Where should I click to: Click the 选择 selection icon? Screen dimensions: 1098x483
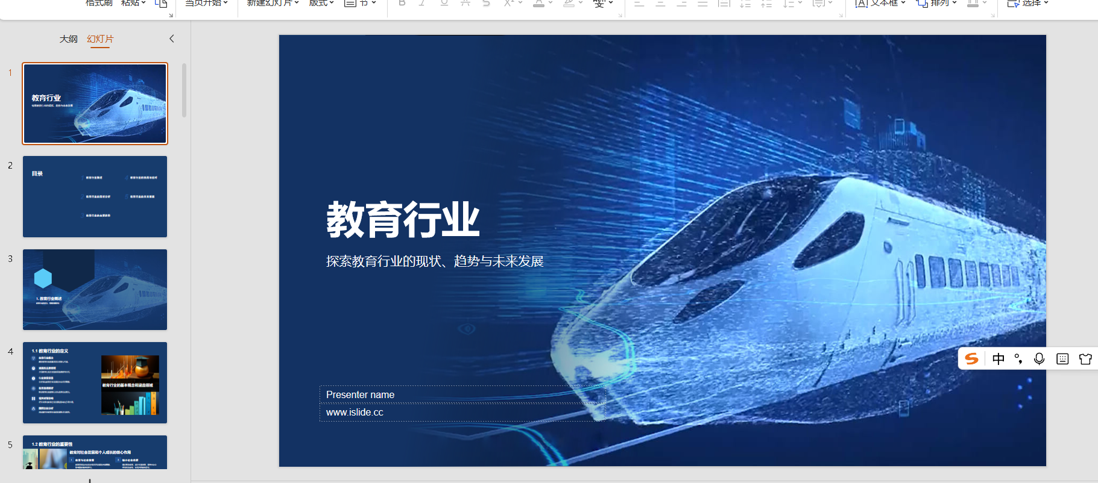(1013, 4)
